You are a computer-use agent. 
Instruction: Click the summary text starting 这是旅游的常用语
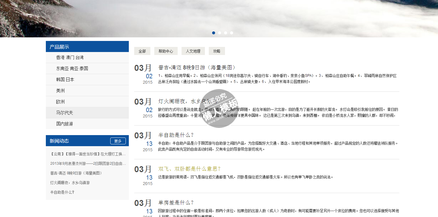(x=246, y=177)
